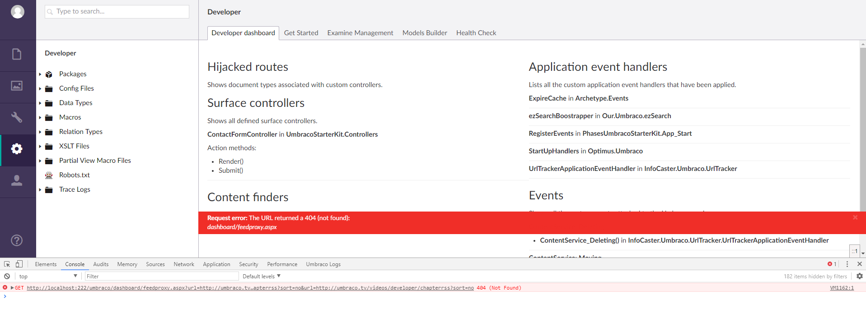Screen dimensions: 866x327
Task: Expand the XSLT Files tree node
Action: [x=40, y=147]
